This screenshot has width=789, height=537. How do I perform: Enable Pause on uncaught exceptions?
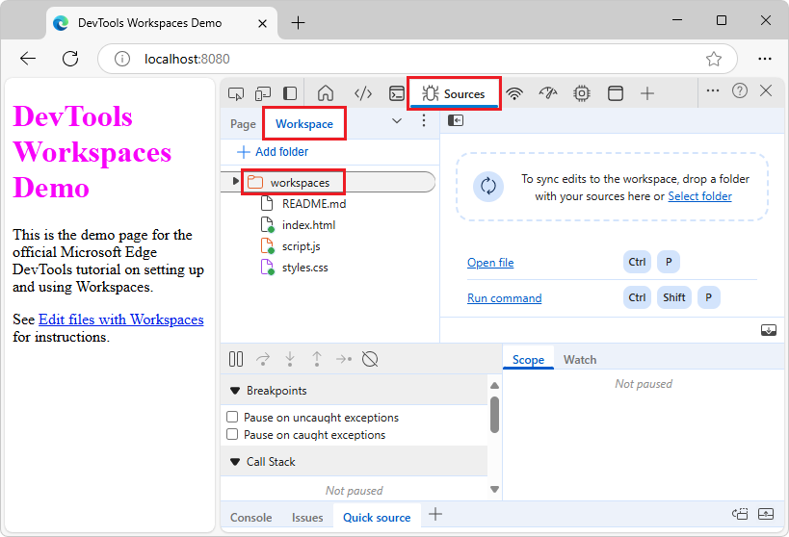[x=232, y=417]
